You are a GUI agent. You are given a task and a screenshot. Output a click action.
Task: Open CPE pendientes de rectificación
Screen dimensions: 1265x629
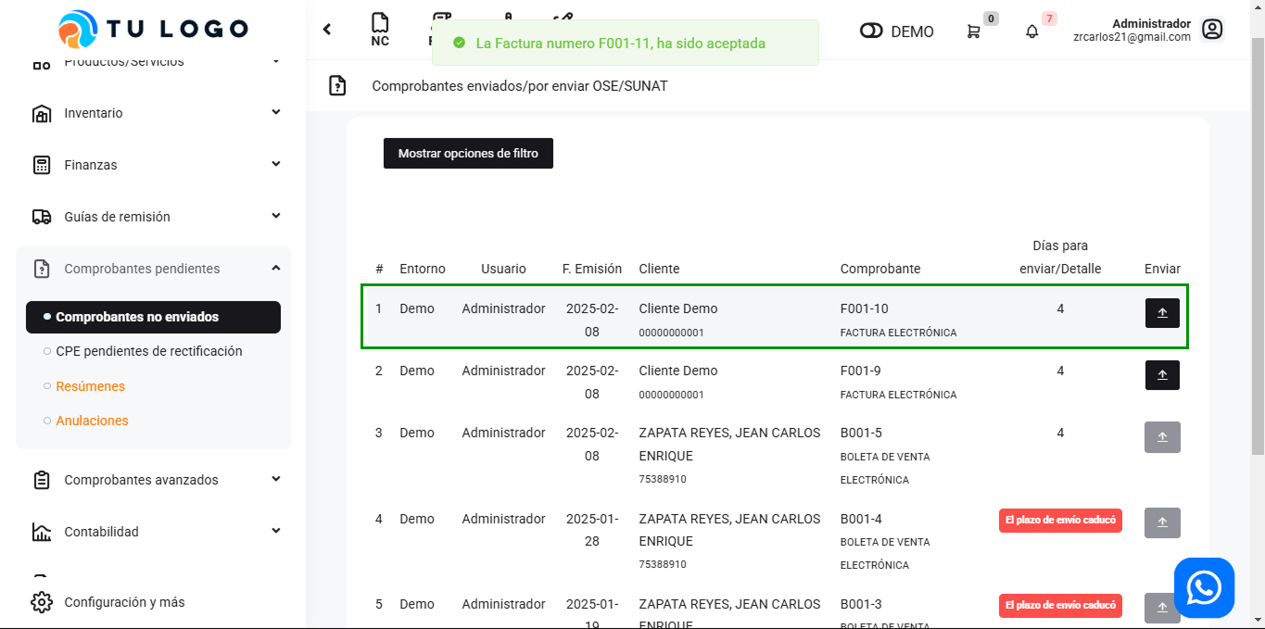point(148,351)
